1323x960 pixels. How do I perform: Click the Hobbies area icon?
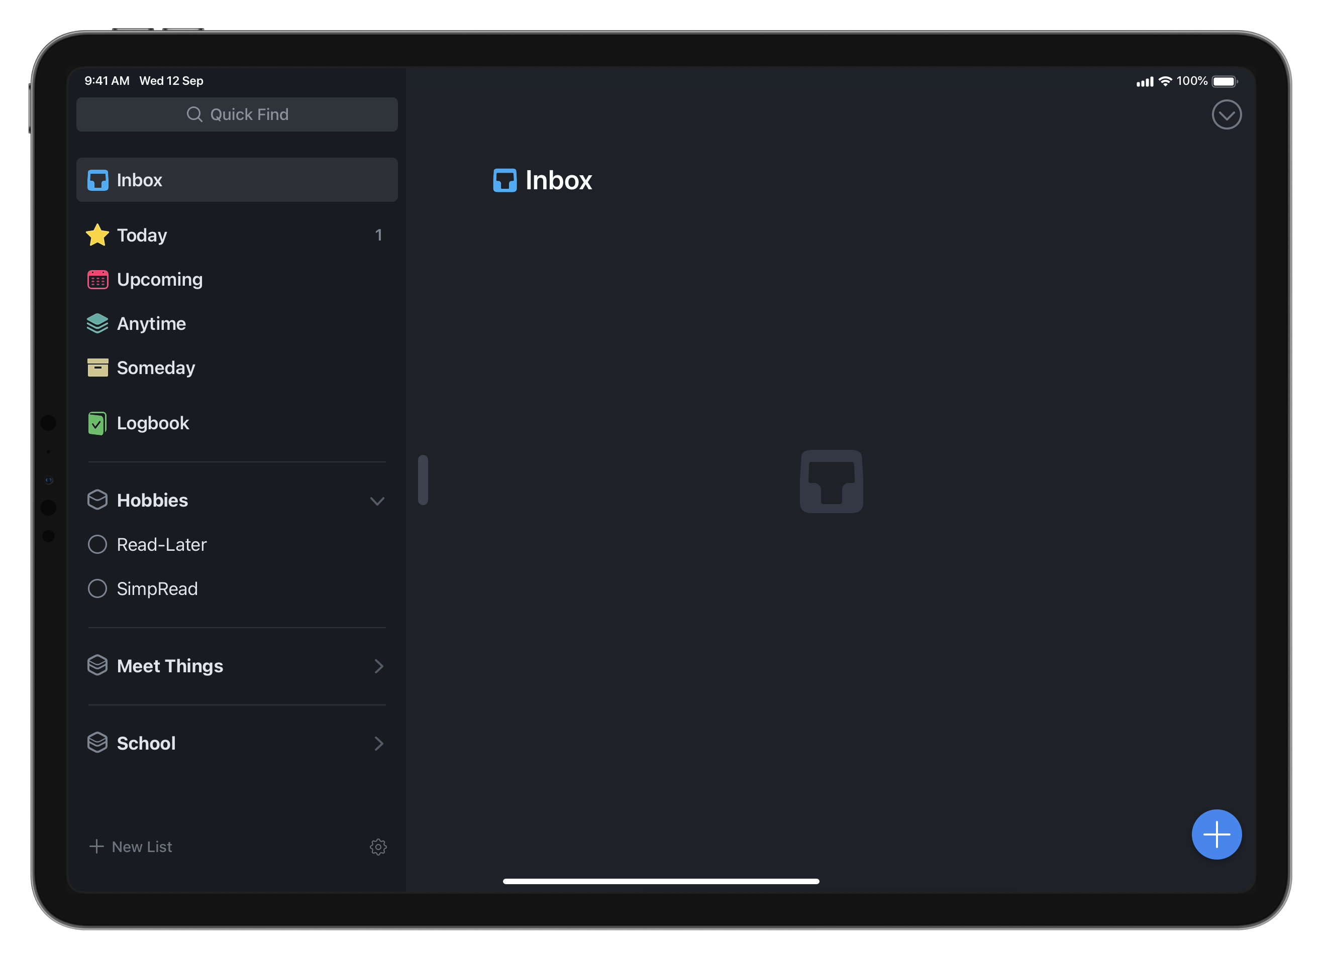(x=97, y=500)
